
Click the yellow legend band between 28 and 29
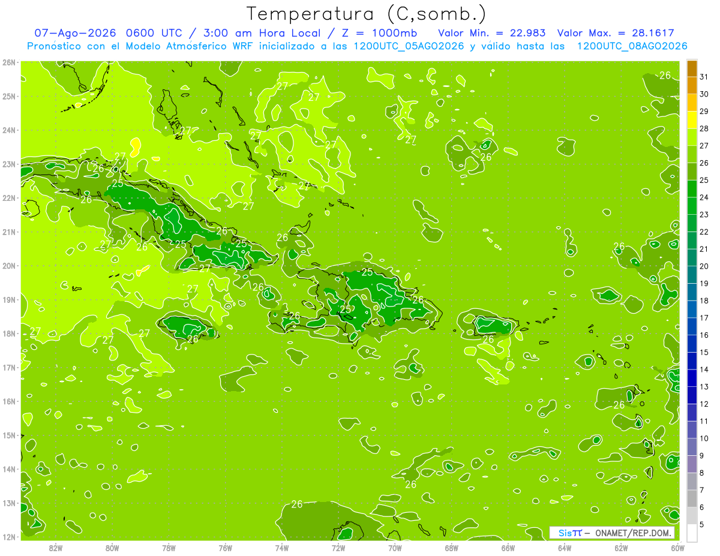click(691, 120)
